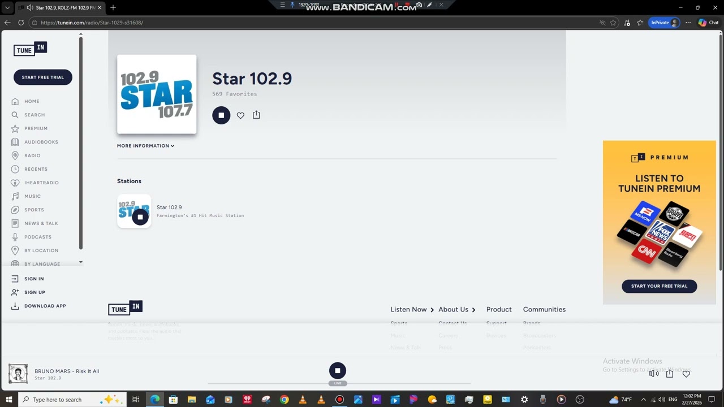724x407 pixels.
Task: Stop the Star 102.9 station in Stations list
Action: (140, 217)
